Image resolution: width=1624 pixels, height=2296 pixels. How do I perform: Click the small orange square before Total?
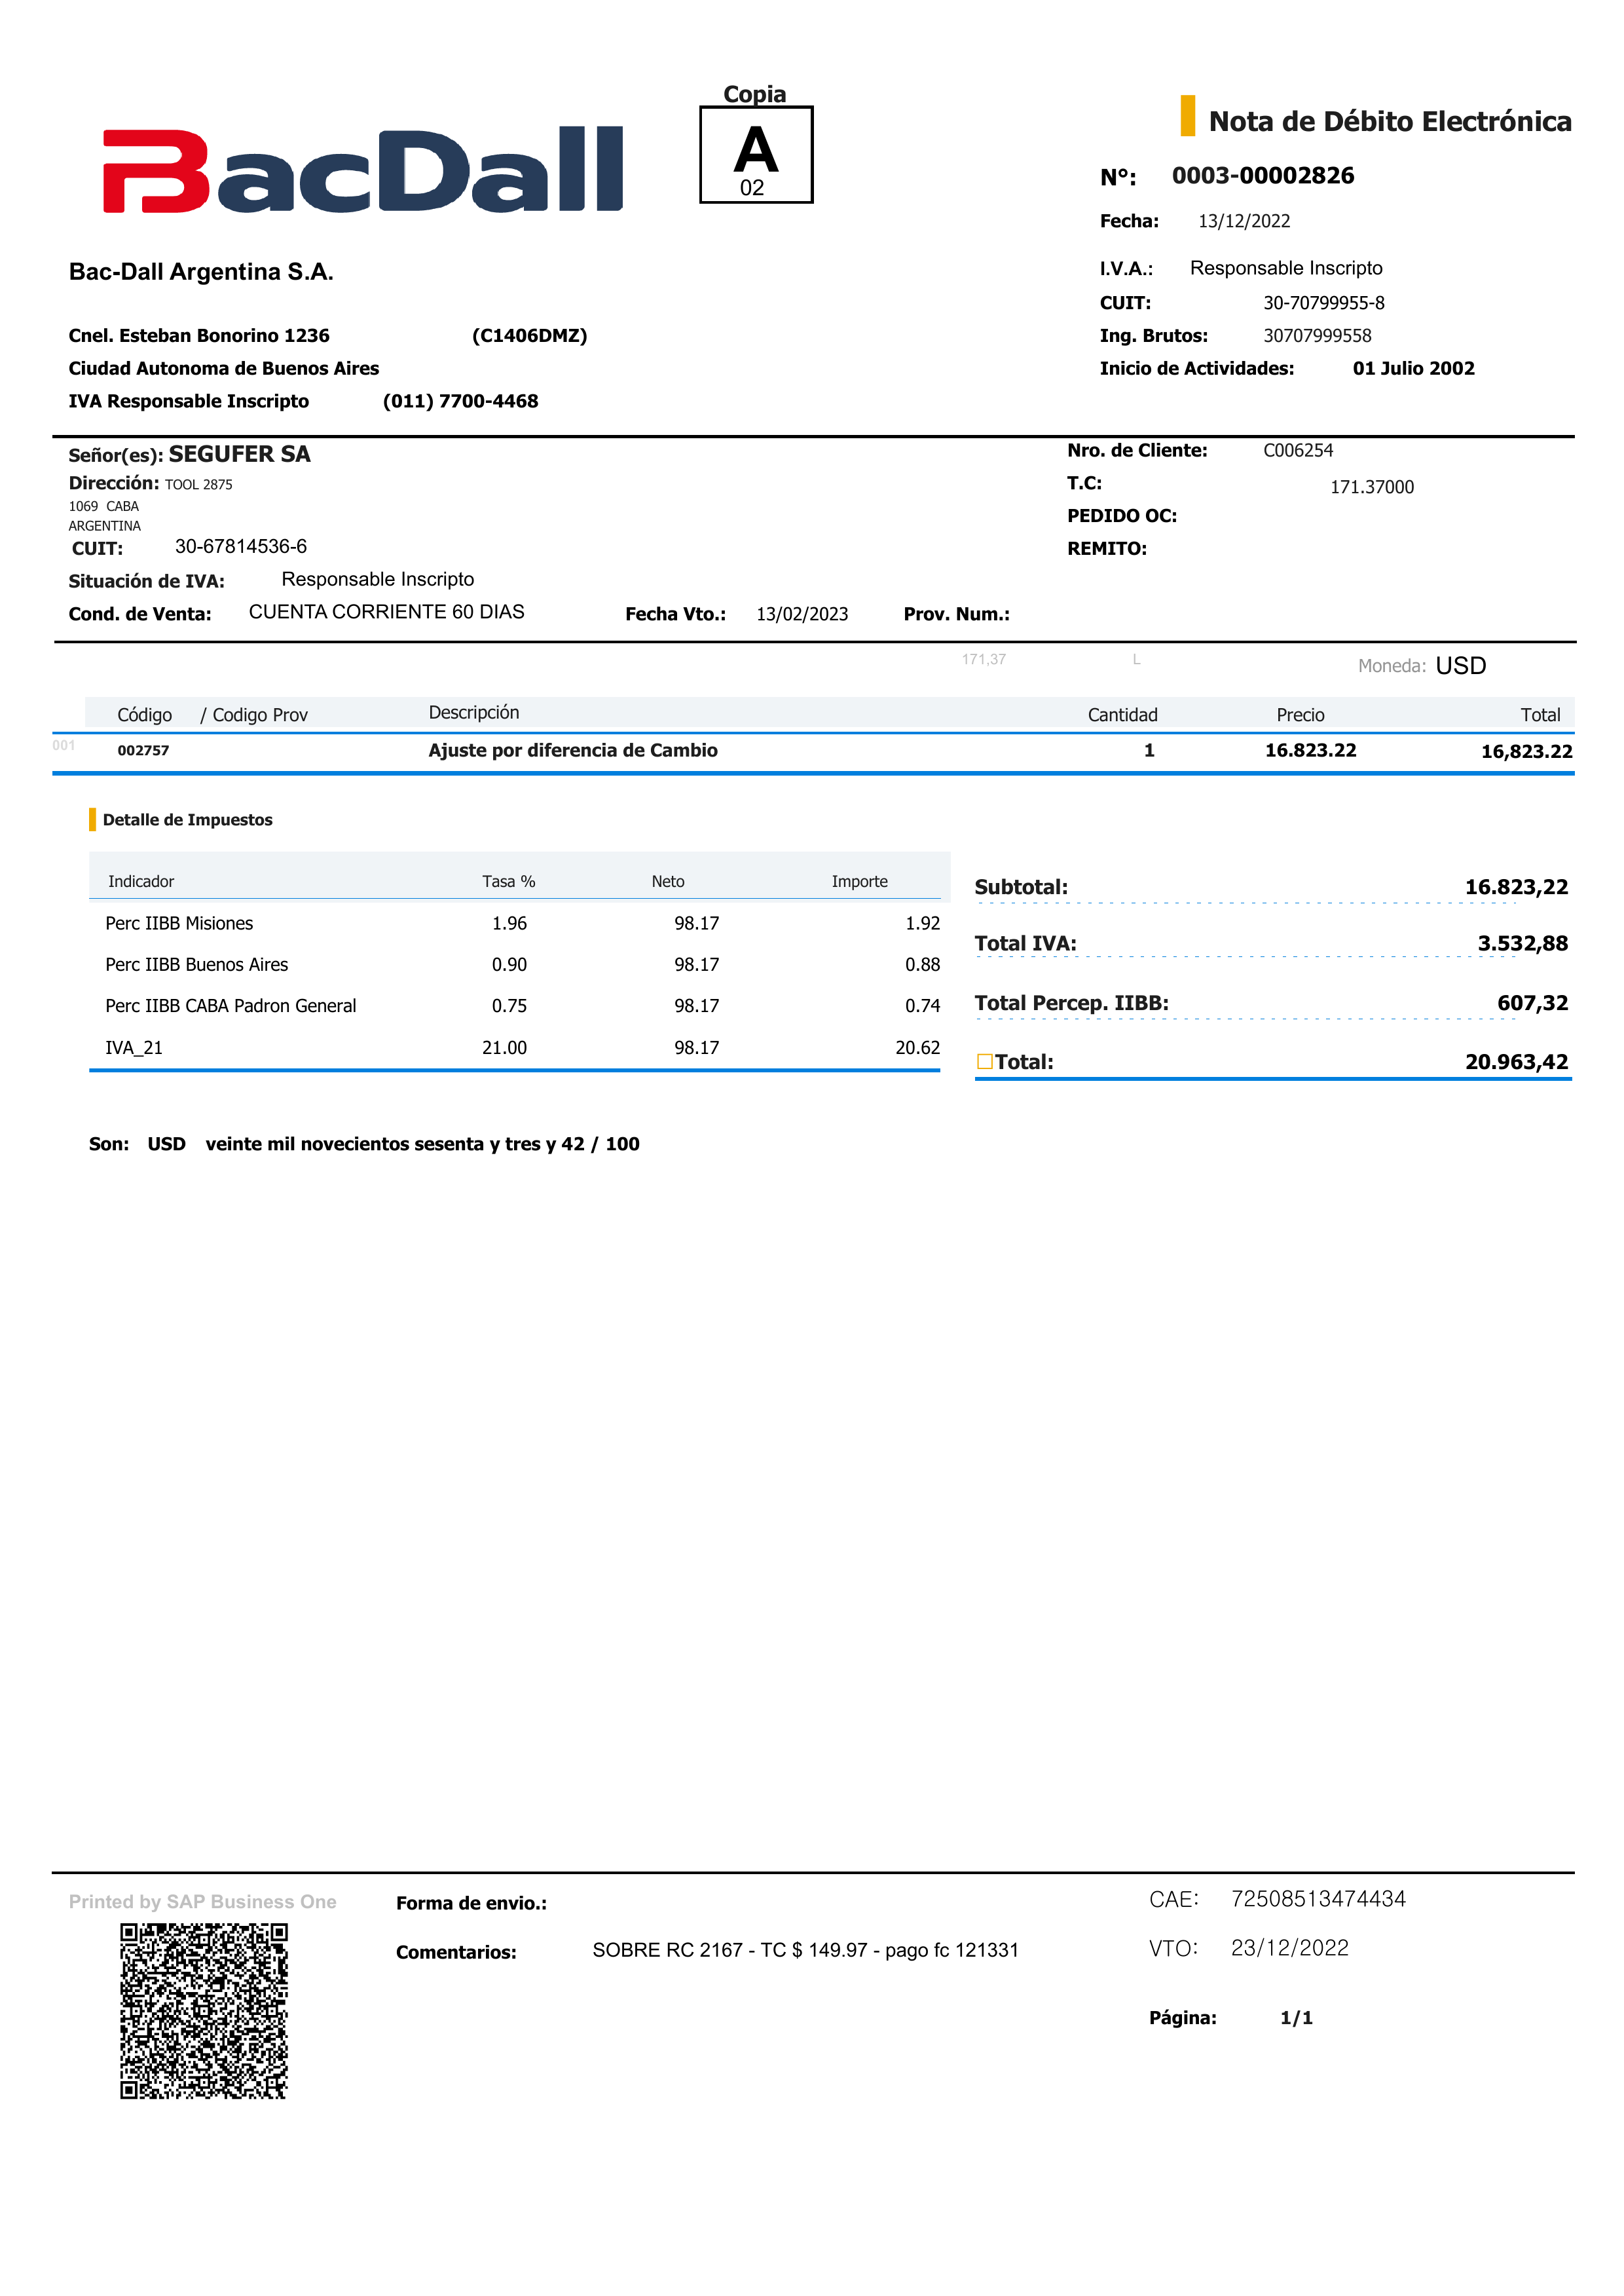984,1061
